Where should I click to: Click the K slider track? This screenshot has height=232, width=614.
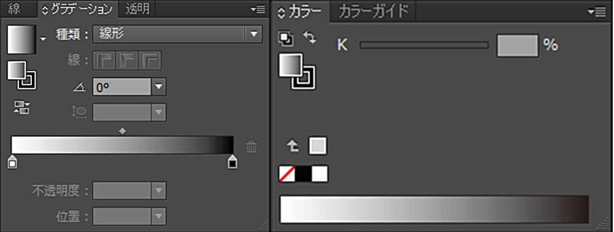coord(424,45)
